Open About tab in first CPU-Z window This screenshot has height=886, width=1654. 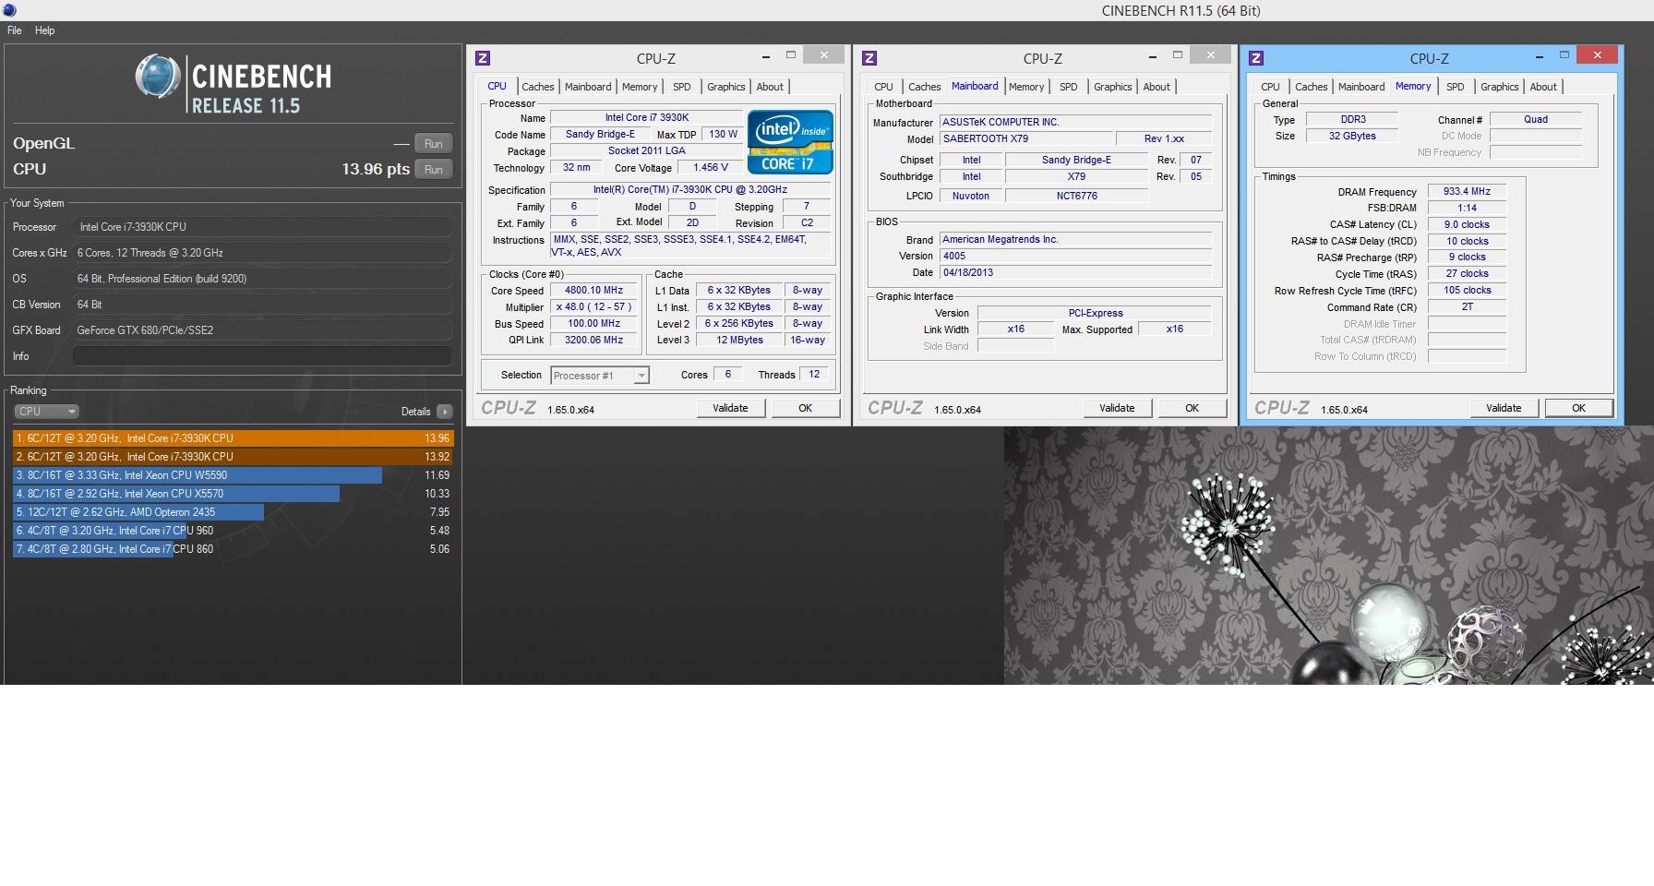(x=770, y=87)
